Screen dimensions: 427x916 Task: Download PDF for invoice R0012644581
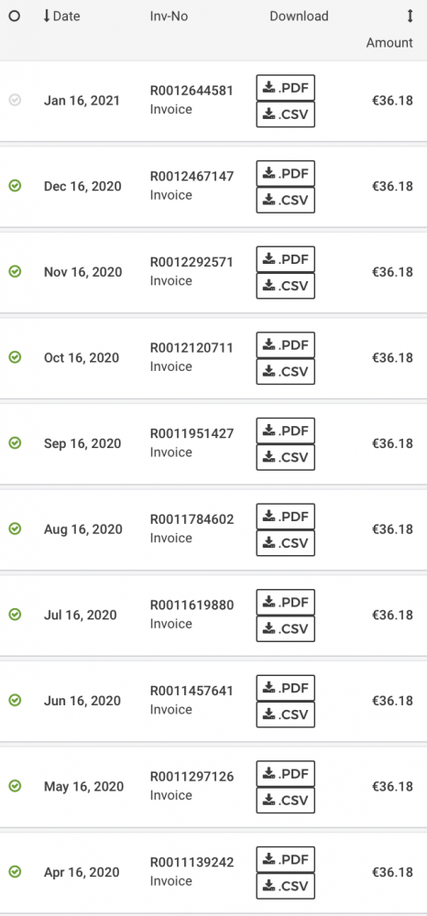(286, 88)
